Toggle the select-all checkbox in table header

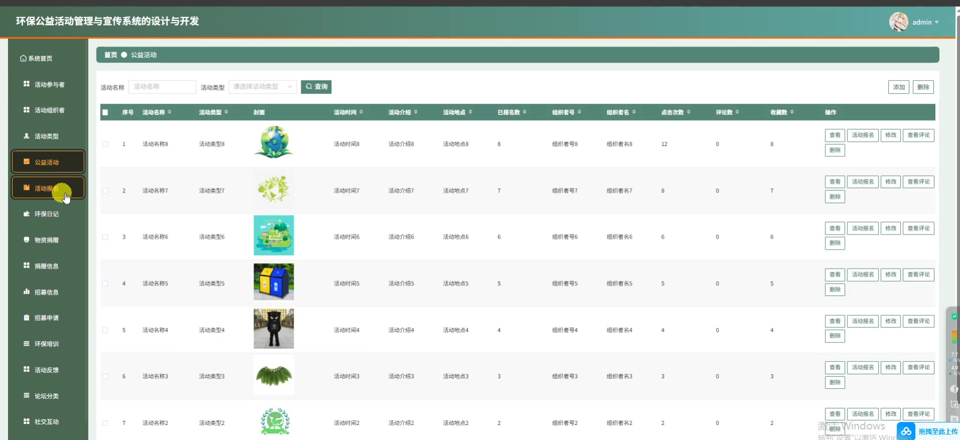[105, 113]
